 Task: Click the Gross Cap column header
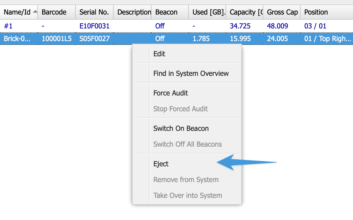coord(282,12)
